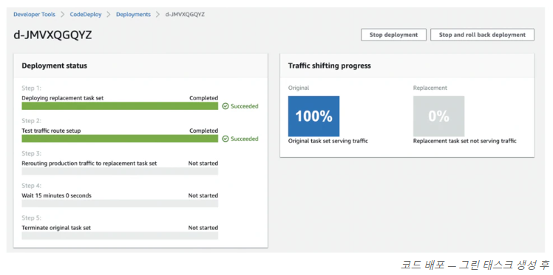The image size is (553, 275).
Task: Open the Developer Tools breadcrumb link
Action: [34, 15]
